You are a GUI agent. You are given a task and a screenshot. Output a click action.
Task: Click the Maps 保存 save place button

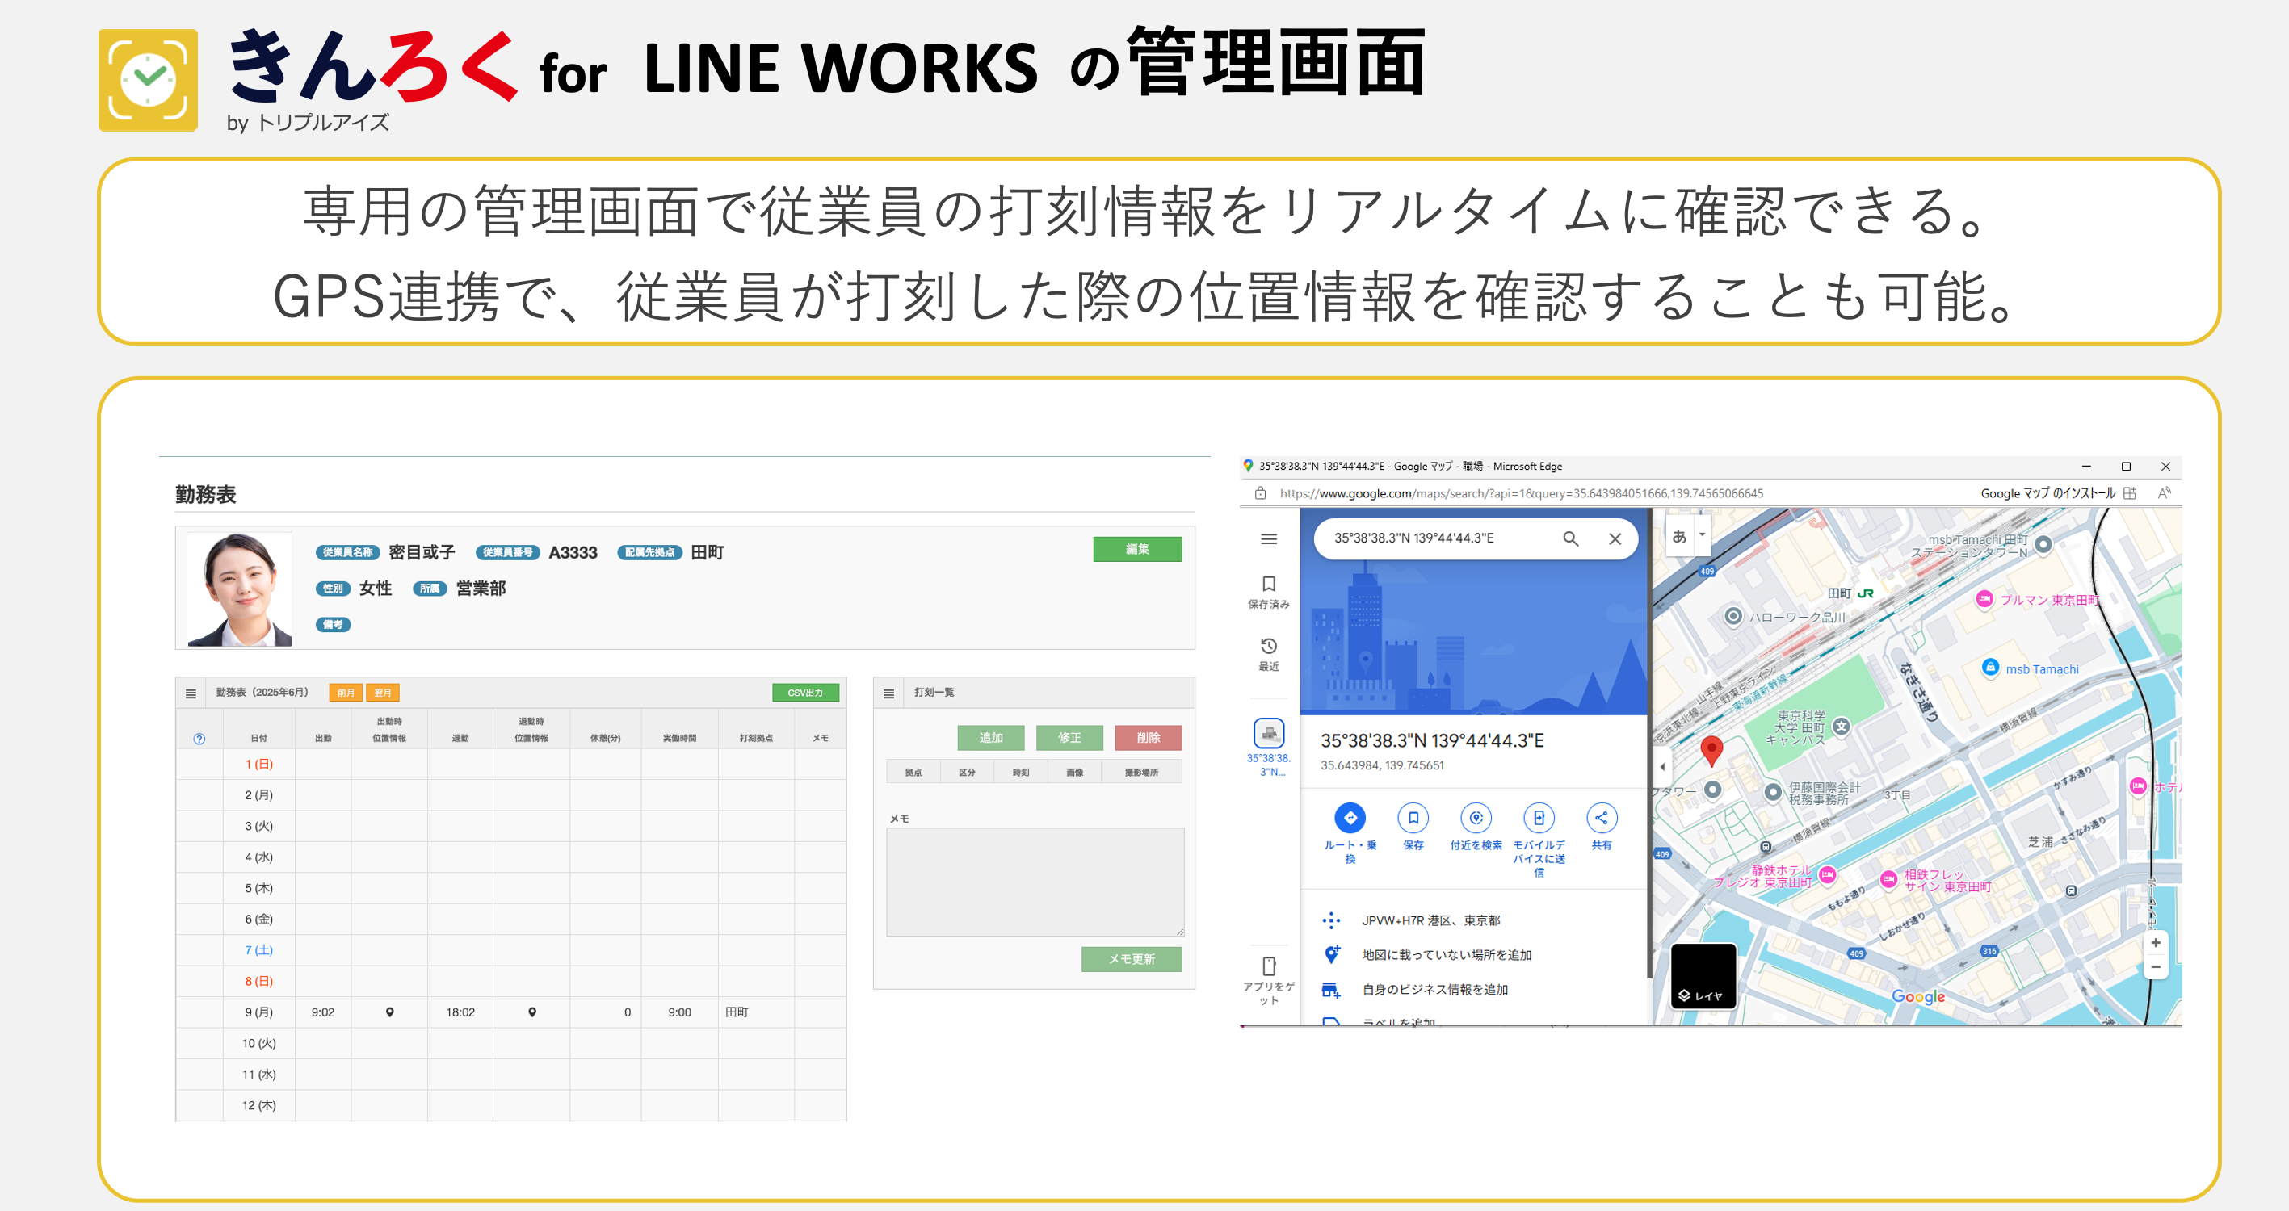1413,828
